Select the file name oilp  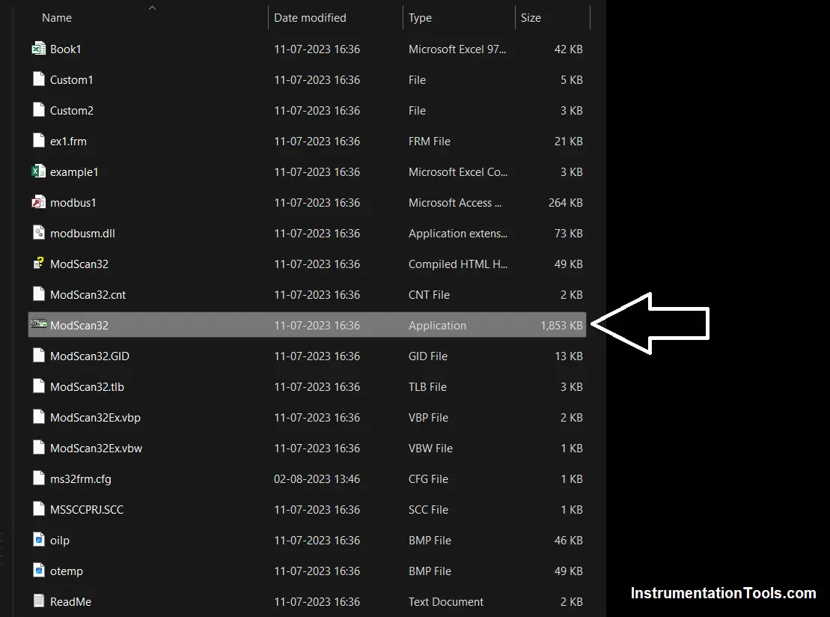(60, 541)
